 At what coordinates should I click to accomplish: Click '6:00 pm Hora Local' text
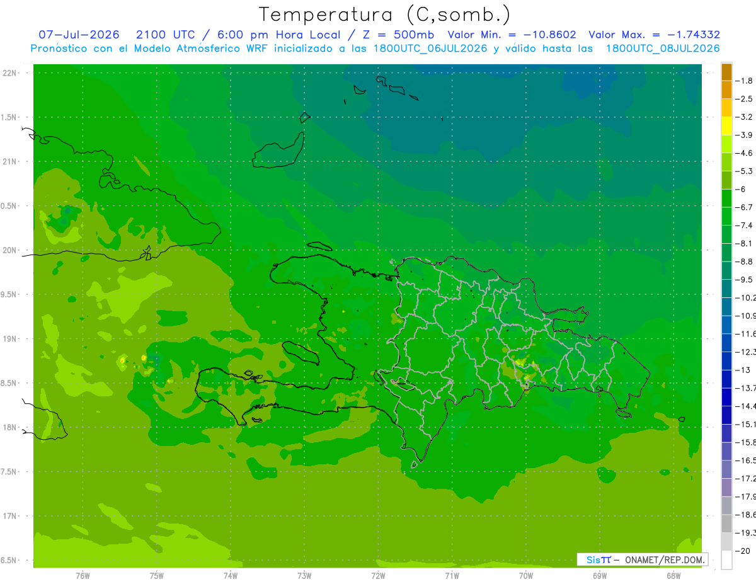coord(277,35)
